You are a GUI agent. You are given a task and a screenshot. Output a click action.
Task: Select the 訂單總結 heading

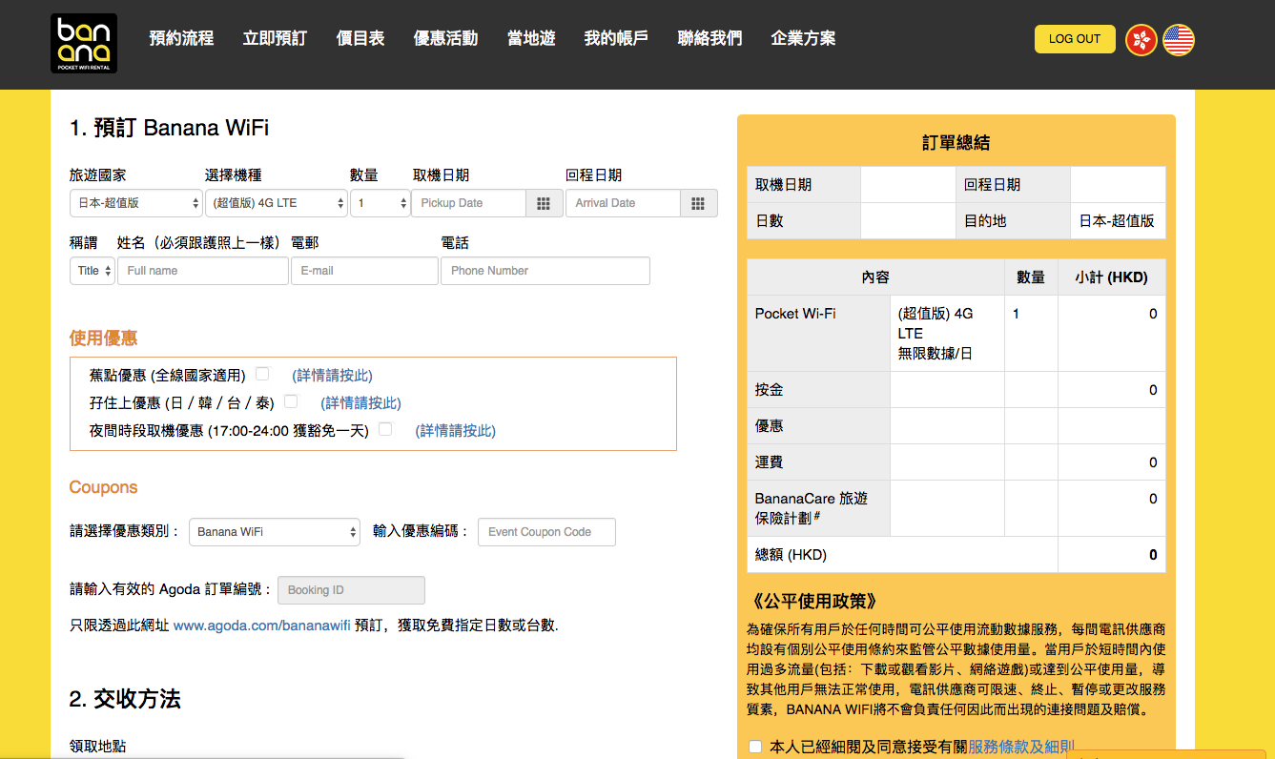pos(956,143)
